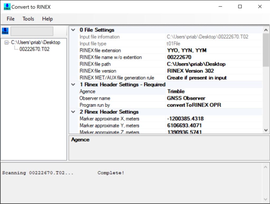
Task: Edit the RINEX file extension value
Action: point(187,50)
